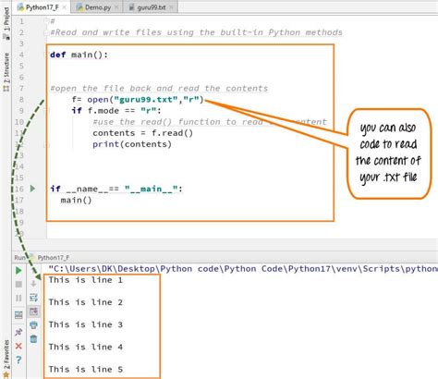The height and width of the screenshot is (379, 438).
Task: Open the Structure tool window button
Action: (x=6, y=71)
